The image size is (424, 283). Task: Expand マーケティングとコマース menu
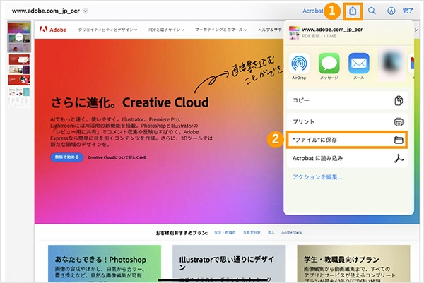coord(221,30)
